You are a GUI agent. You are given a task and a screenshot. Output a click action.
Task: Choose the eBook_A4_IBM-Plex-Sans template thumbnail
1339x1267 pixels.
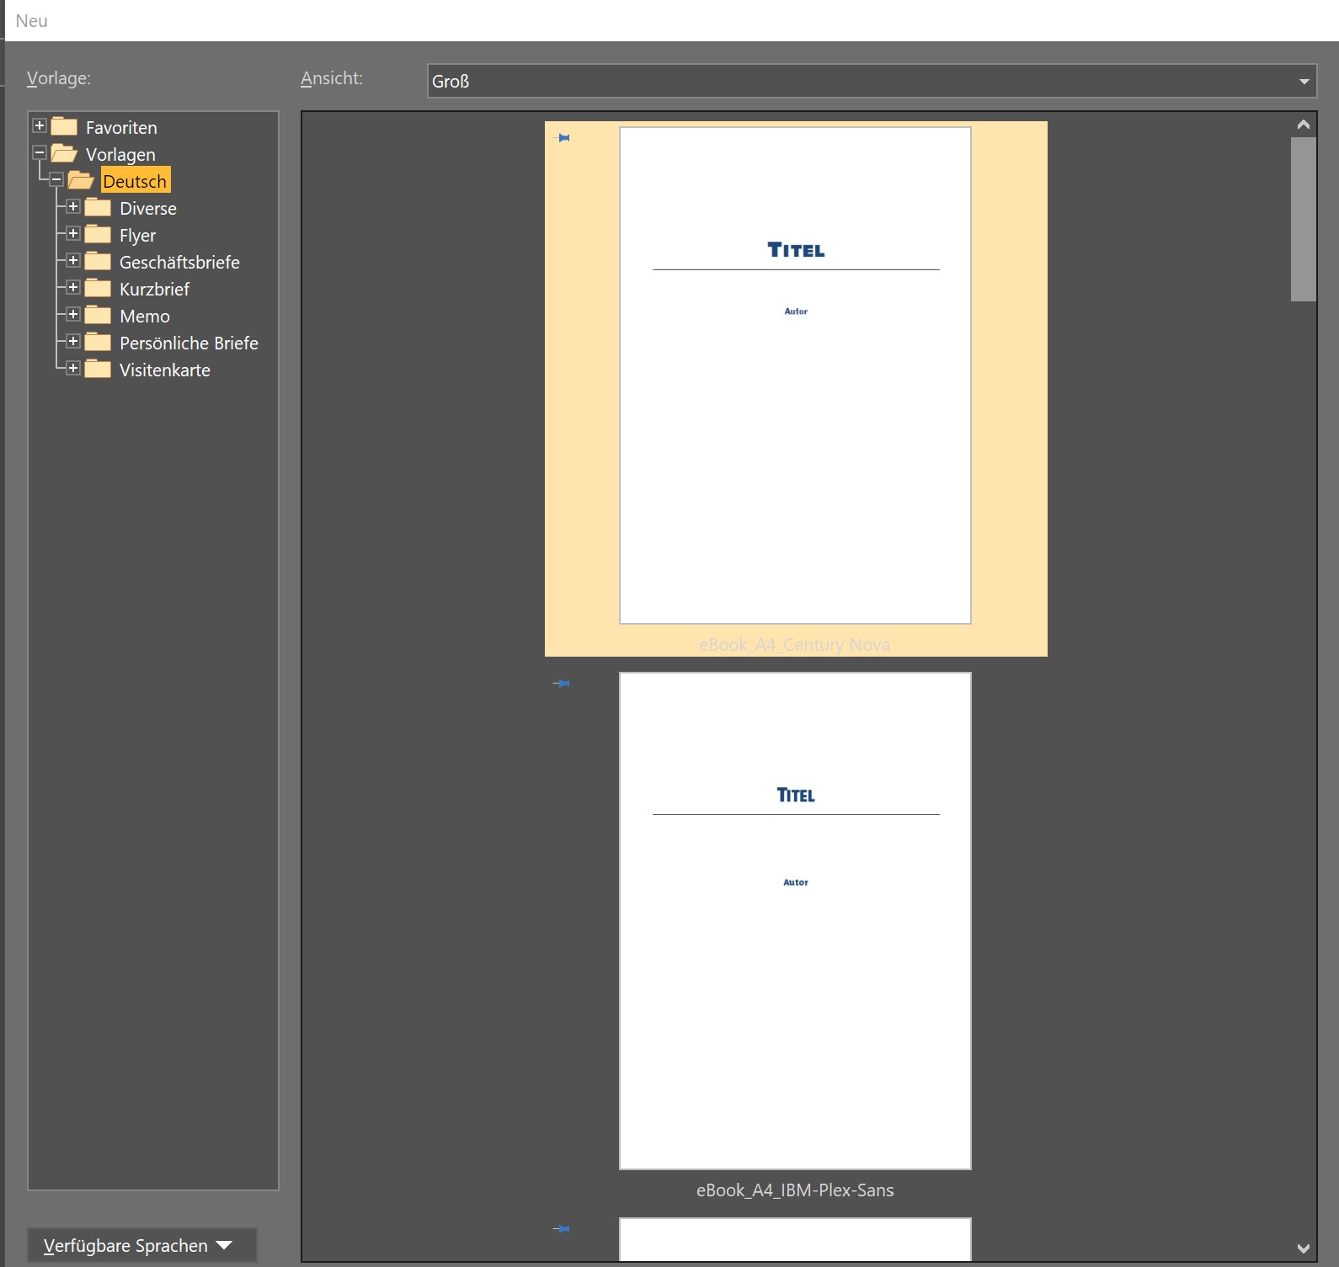(x=795, y=921)
